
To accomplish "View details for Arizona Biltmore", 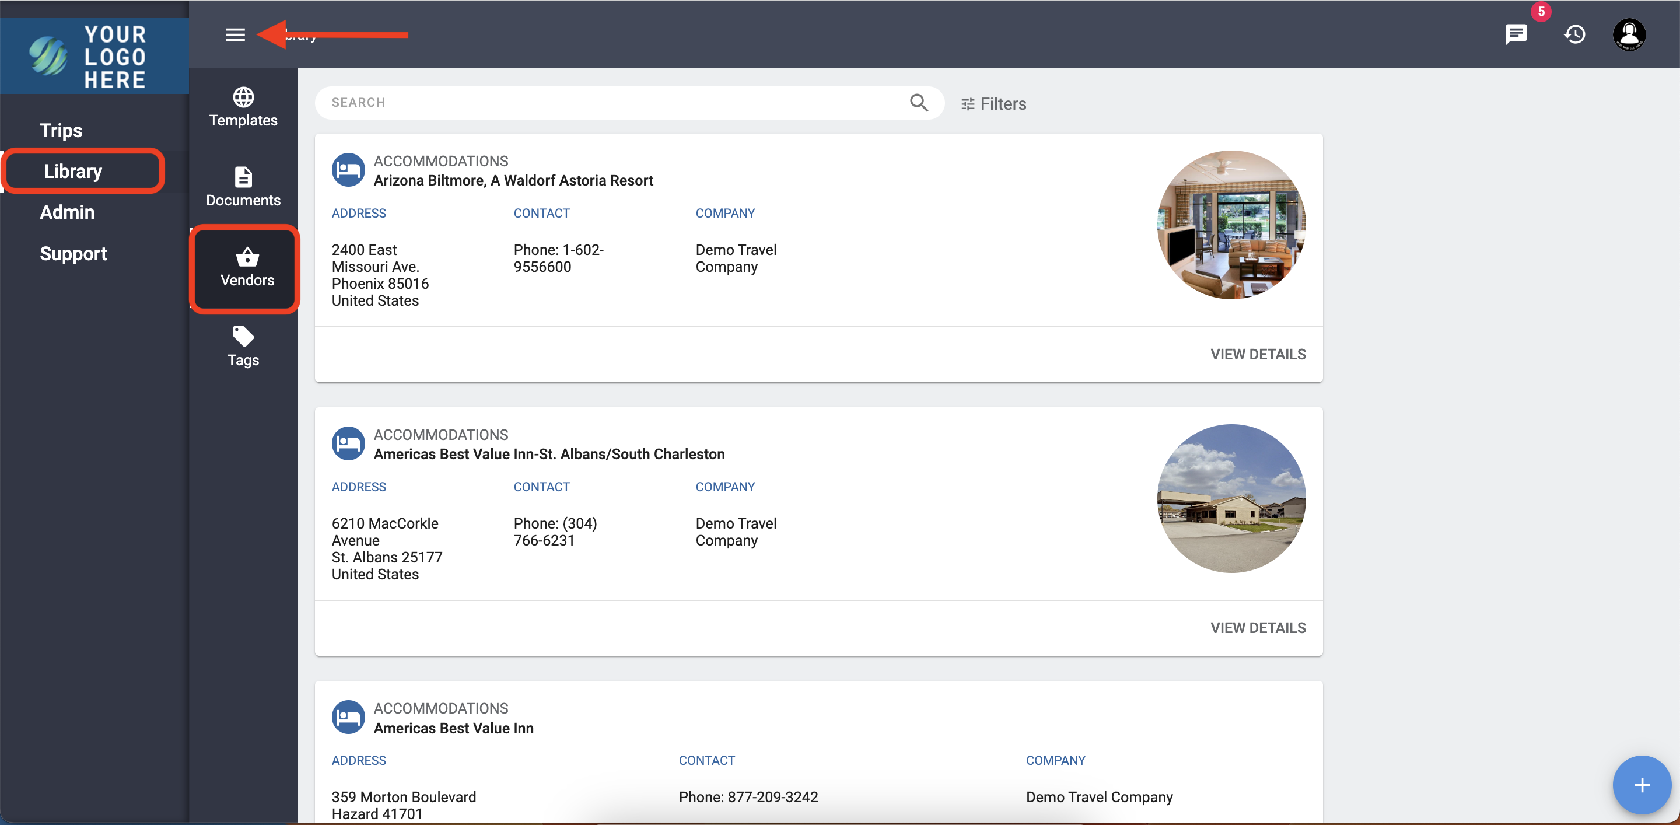I will coord(1258,354).
